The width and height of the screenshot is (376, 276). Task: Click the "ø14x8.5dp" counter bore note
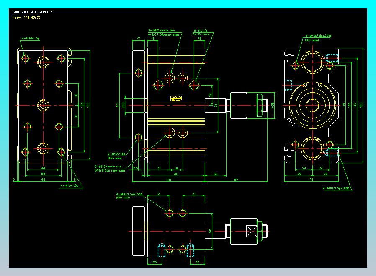click(x=103, y=171)
